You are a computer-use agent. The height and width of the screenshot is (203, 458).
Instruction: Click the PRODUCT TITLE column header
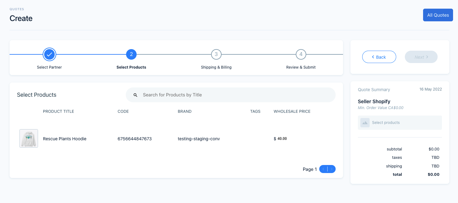click(x=58, y=111)
